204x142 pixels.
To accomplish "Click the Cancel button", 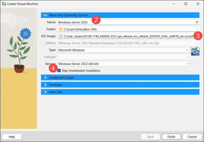I will pyautogui.click(x=192, y=137).
